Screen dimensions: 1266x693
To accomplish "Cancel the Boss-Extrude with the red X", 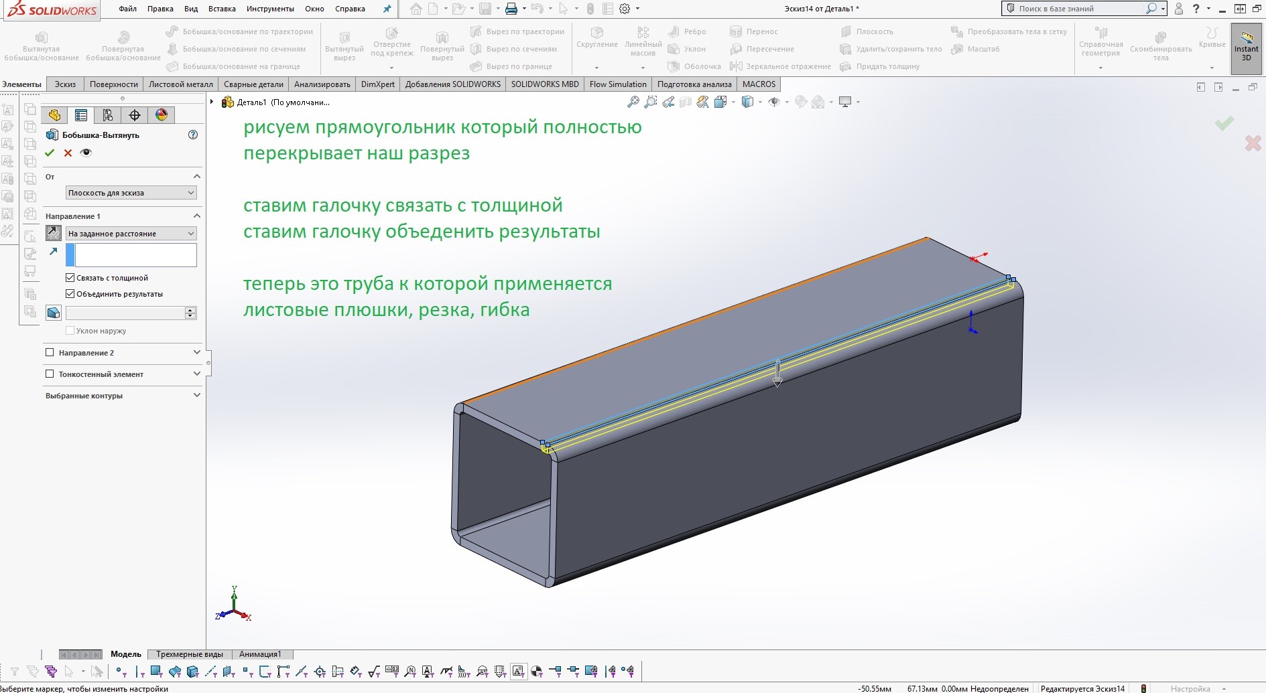I will 68,153.
